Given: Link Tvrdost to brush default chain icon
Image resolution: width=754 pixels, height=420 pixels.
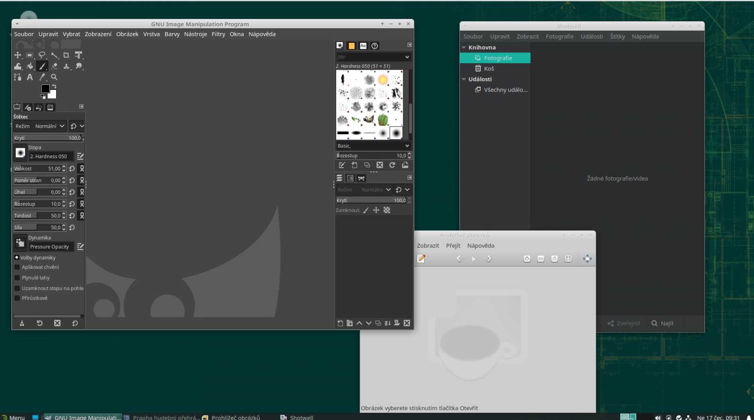Looking at the screenshot, I should pos(82,216).
